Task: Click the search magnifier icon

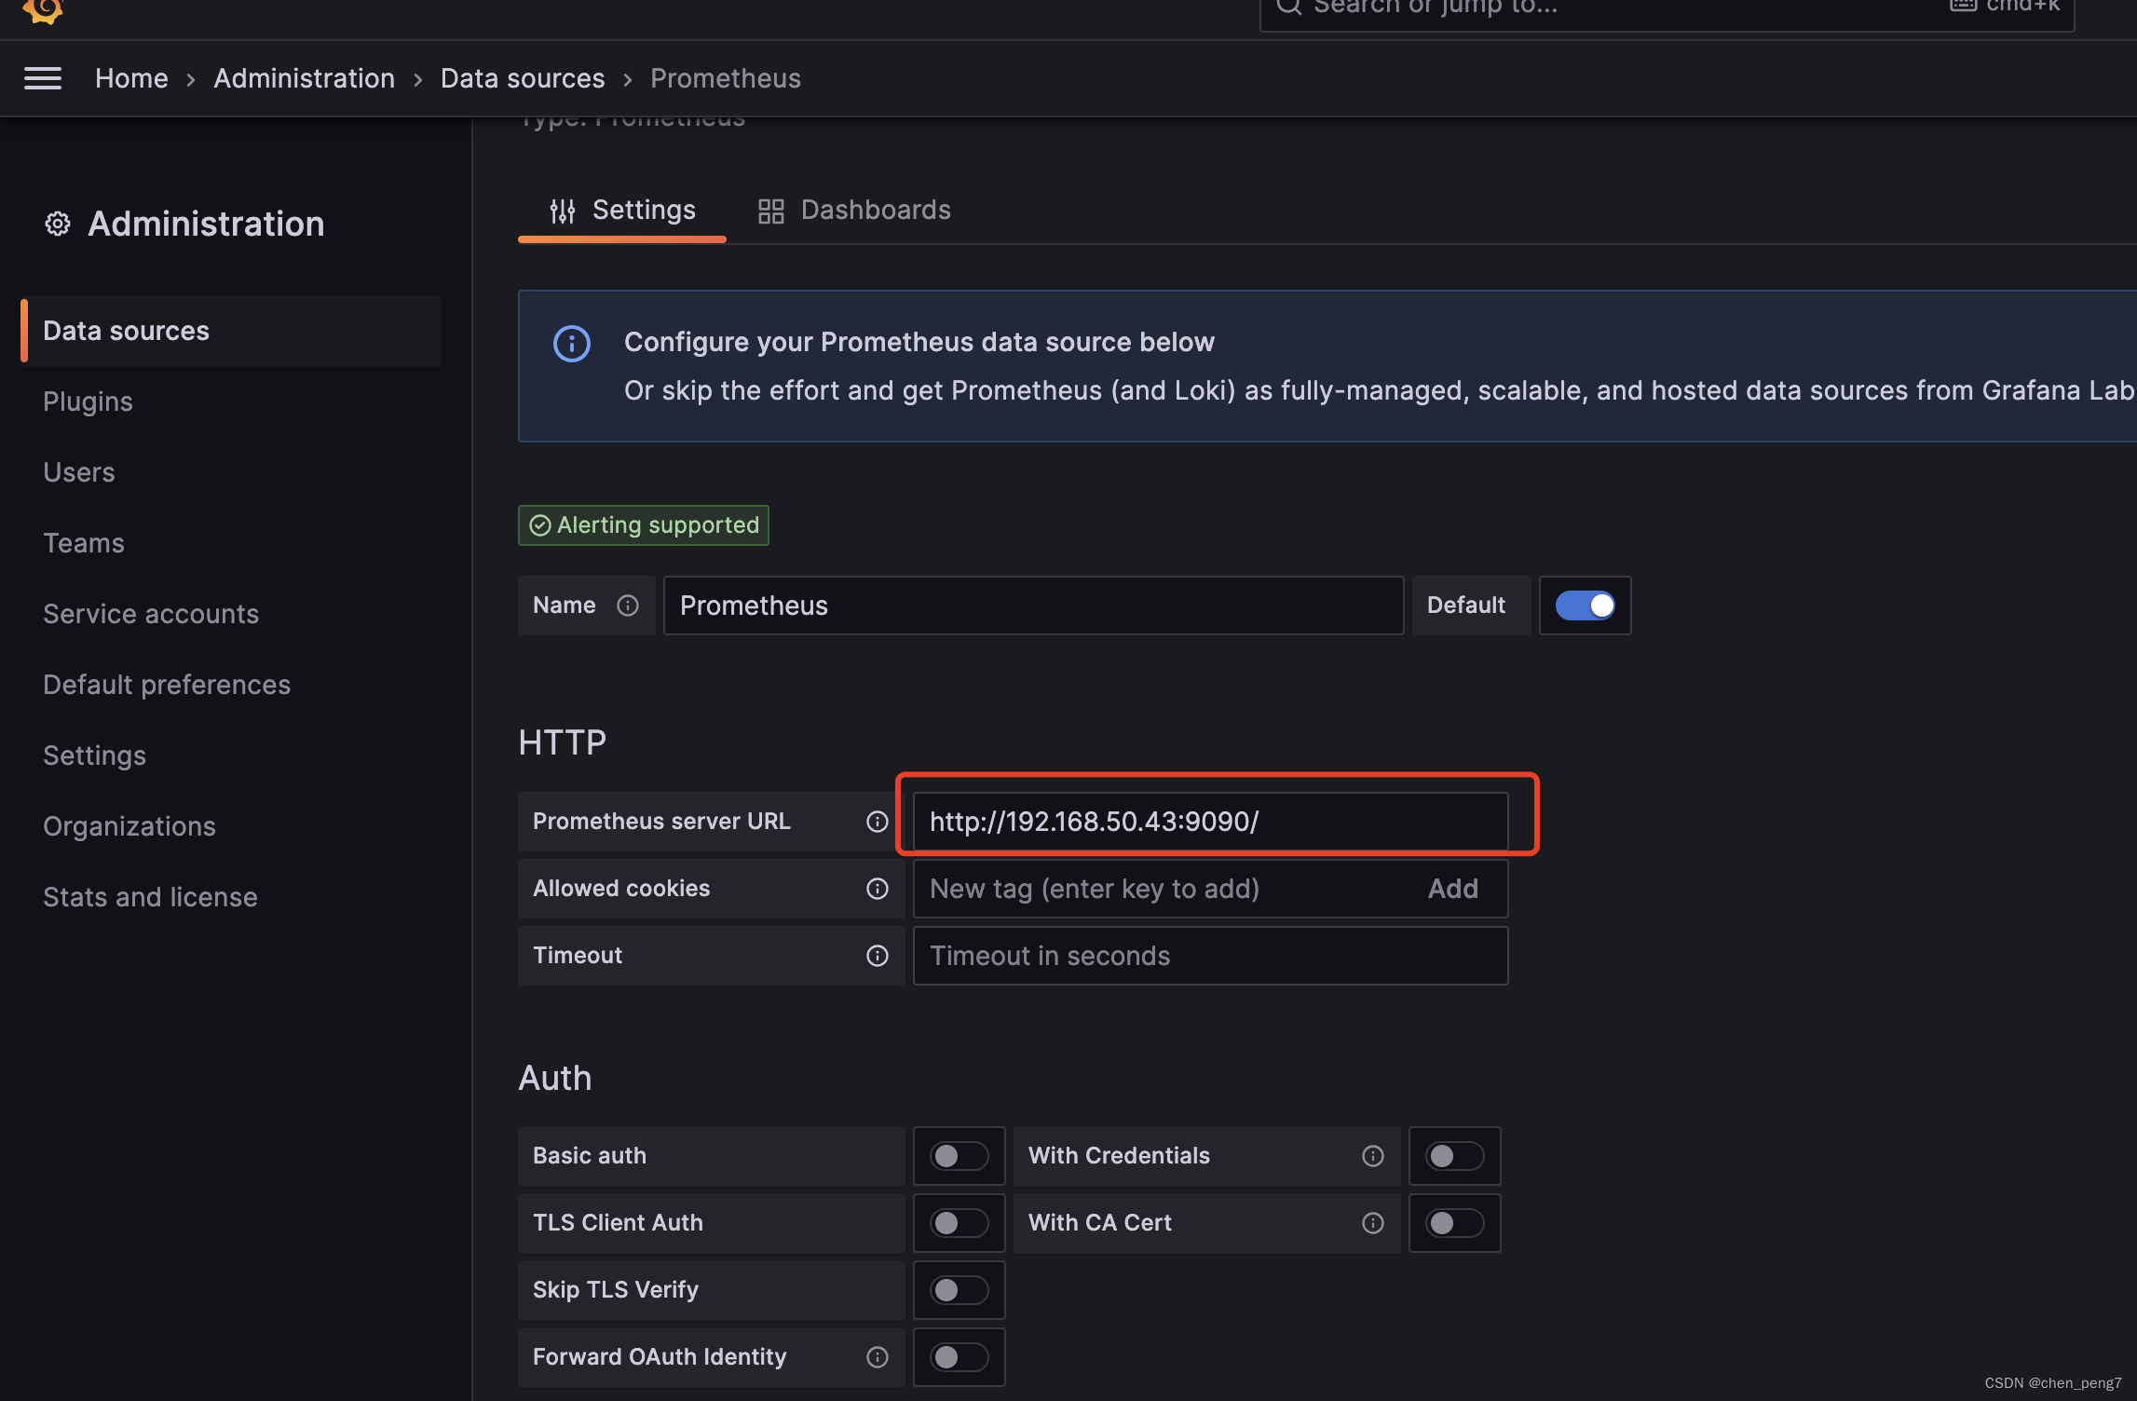Action: 1288,6
